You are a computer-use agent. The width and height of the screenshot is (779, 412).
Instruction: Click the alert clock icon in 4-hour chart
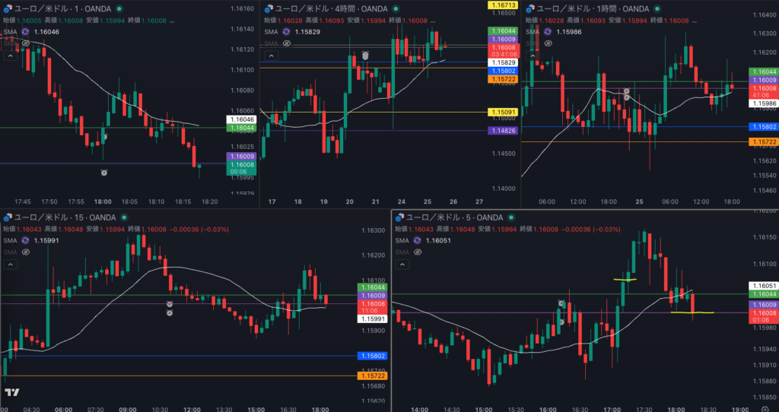365,55
